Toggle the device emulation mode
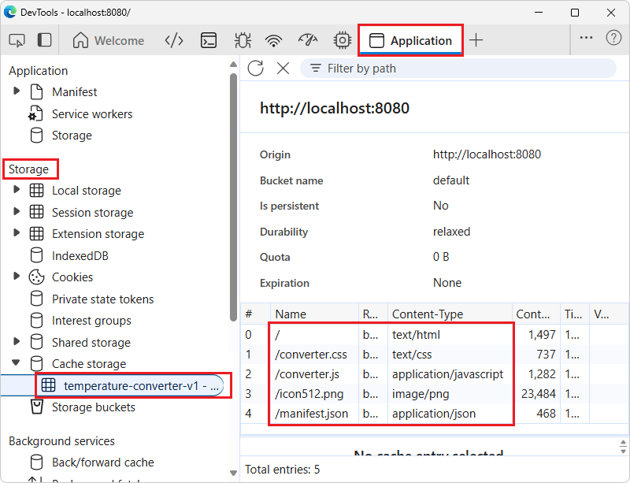 tap(45, 39)
